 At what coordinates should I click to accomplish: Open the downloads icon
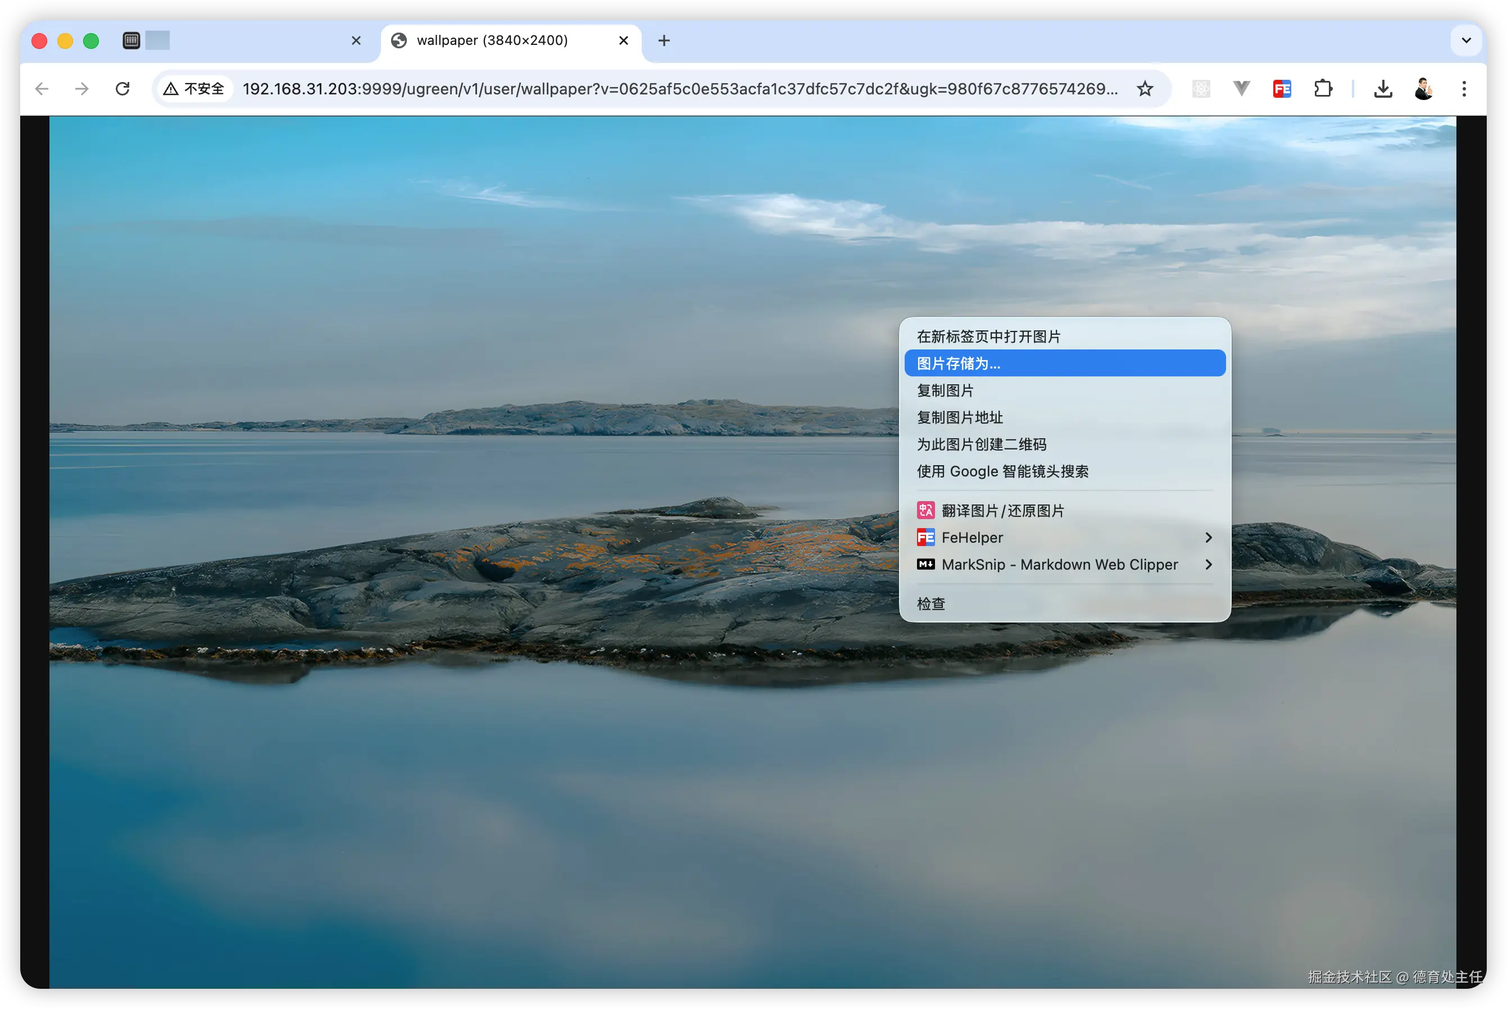point(1383,89)
